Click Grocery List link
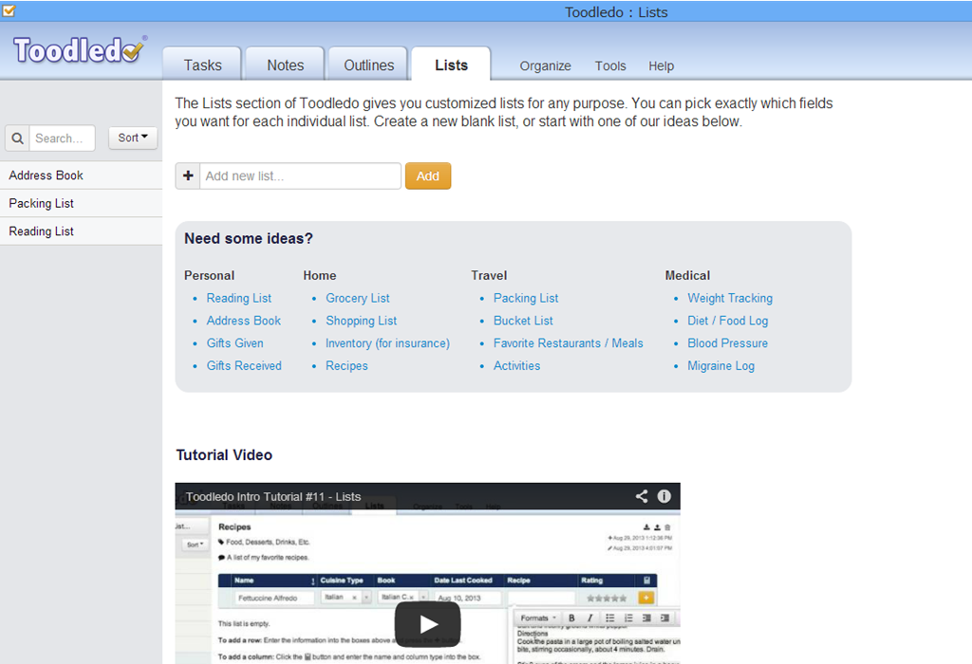This screenshot has width=972, height=664. pyautogui.click(x=358, y=298)
